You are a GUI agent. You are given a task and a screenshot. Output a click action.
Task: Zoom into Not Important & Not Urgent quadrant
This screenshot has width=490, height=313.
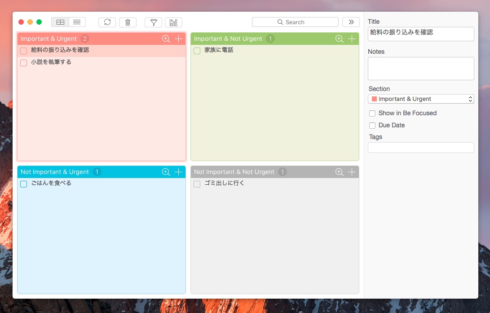[x=340, y=172]
